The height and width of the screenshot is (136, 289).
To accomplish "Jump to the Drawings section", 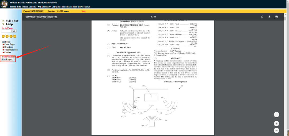I will click(x=9, y=47).
